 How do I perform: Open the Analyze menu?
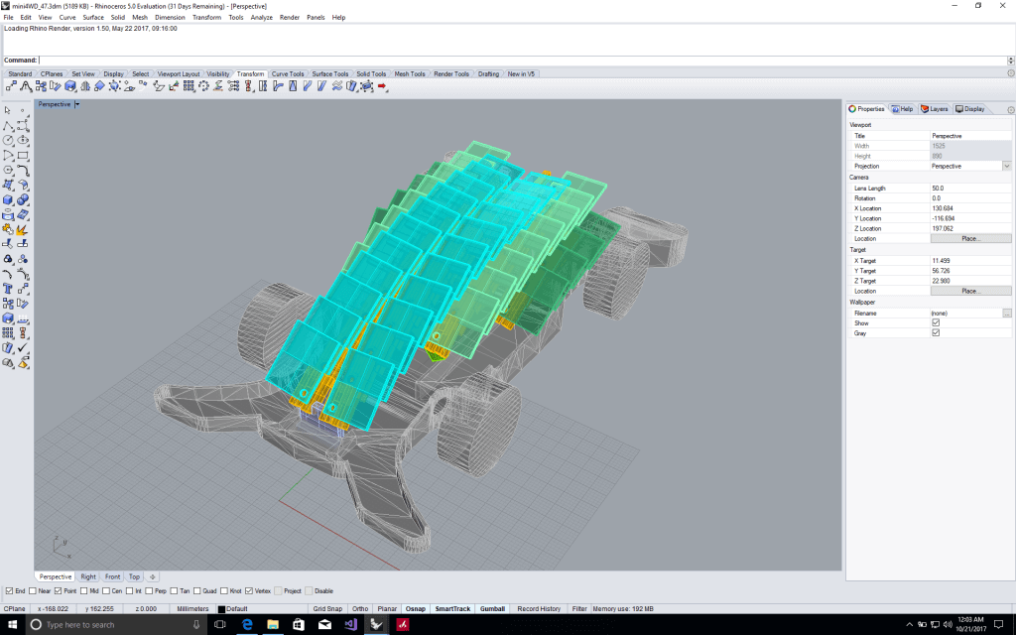pos(261,18)
